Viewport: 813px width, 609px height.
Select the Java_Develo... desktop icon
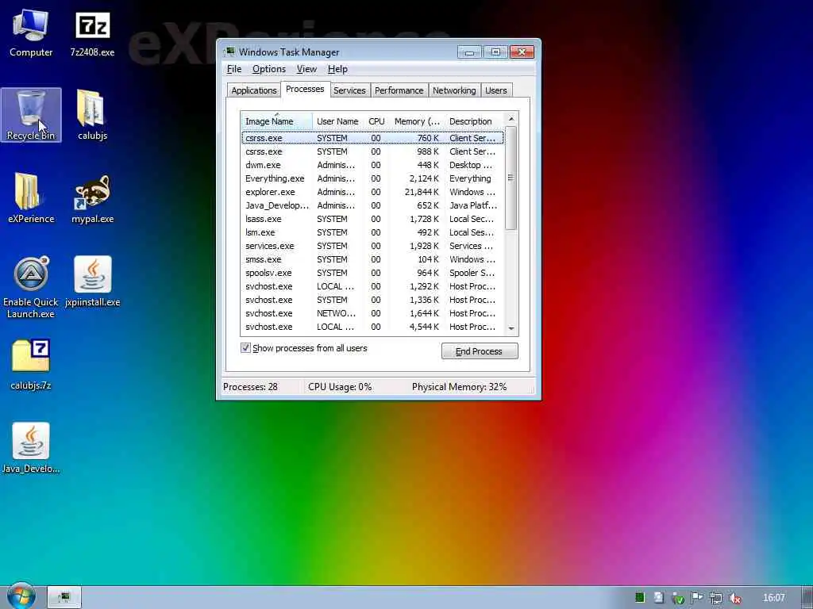31,449
